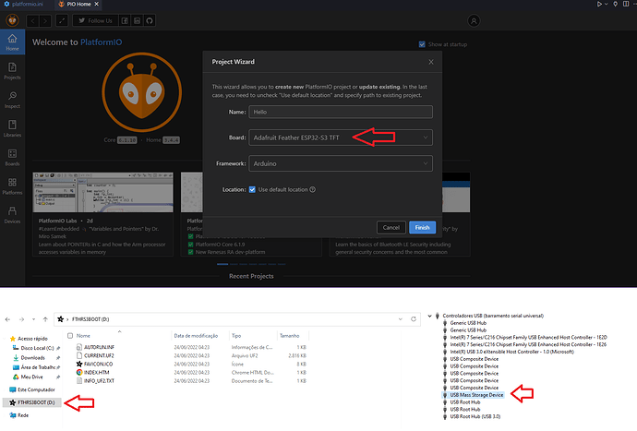Open the Boards sidebar icon
The height and width of the screenshot is (431, 637).
[12, 157]
